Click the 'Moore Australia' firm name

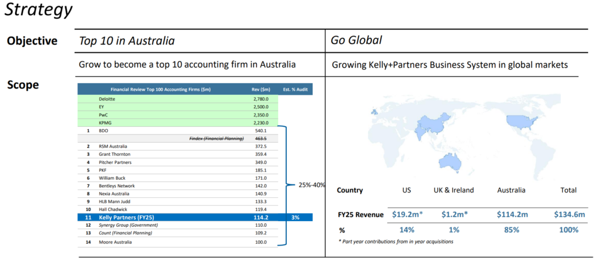tap(115, 242)
